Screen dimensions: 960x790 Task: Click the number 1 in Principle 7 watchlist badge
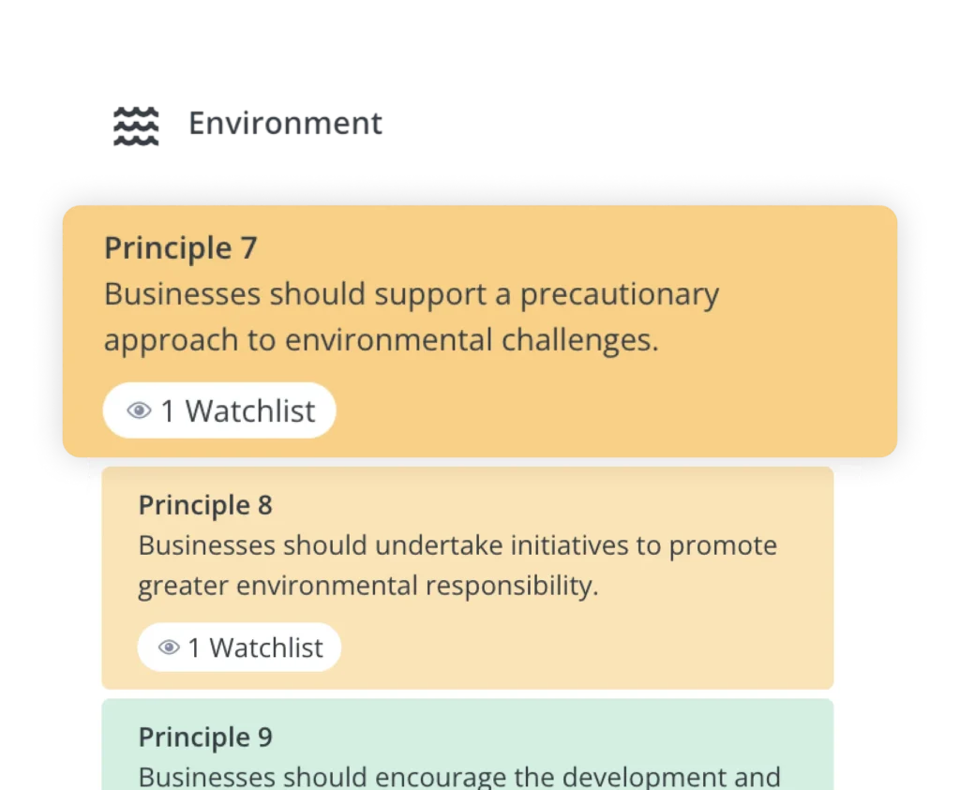168,411
